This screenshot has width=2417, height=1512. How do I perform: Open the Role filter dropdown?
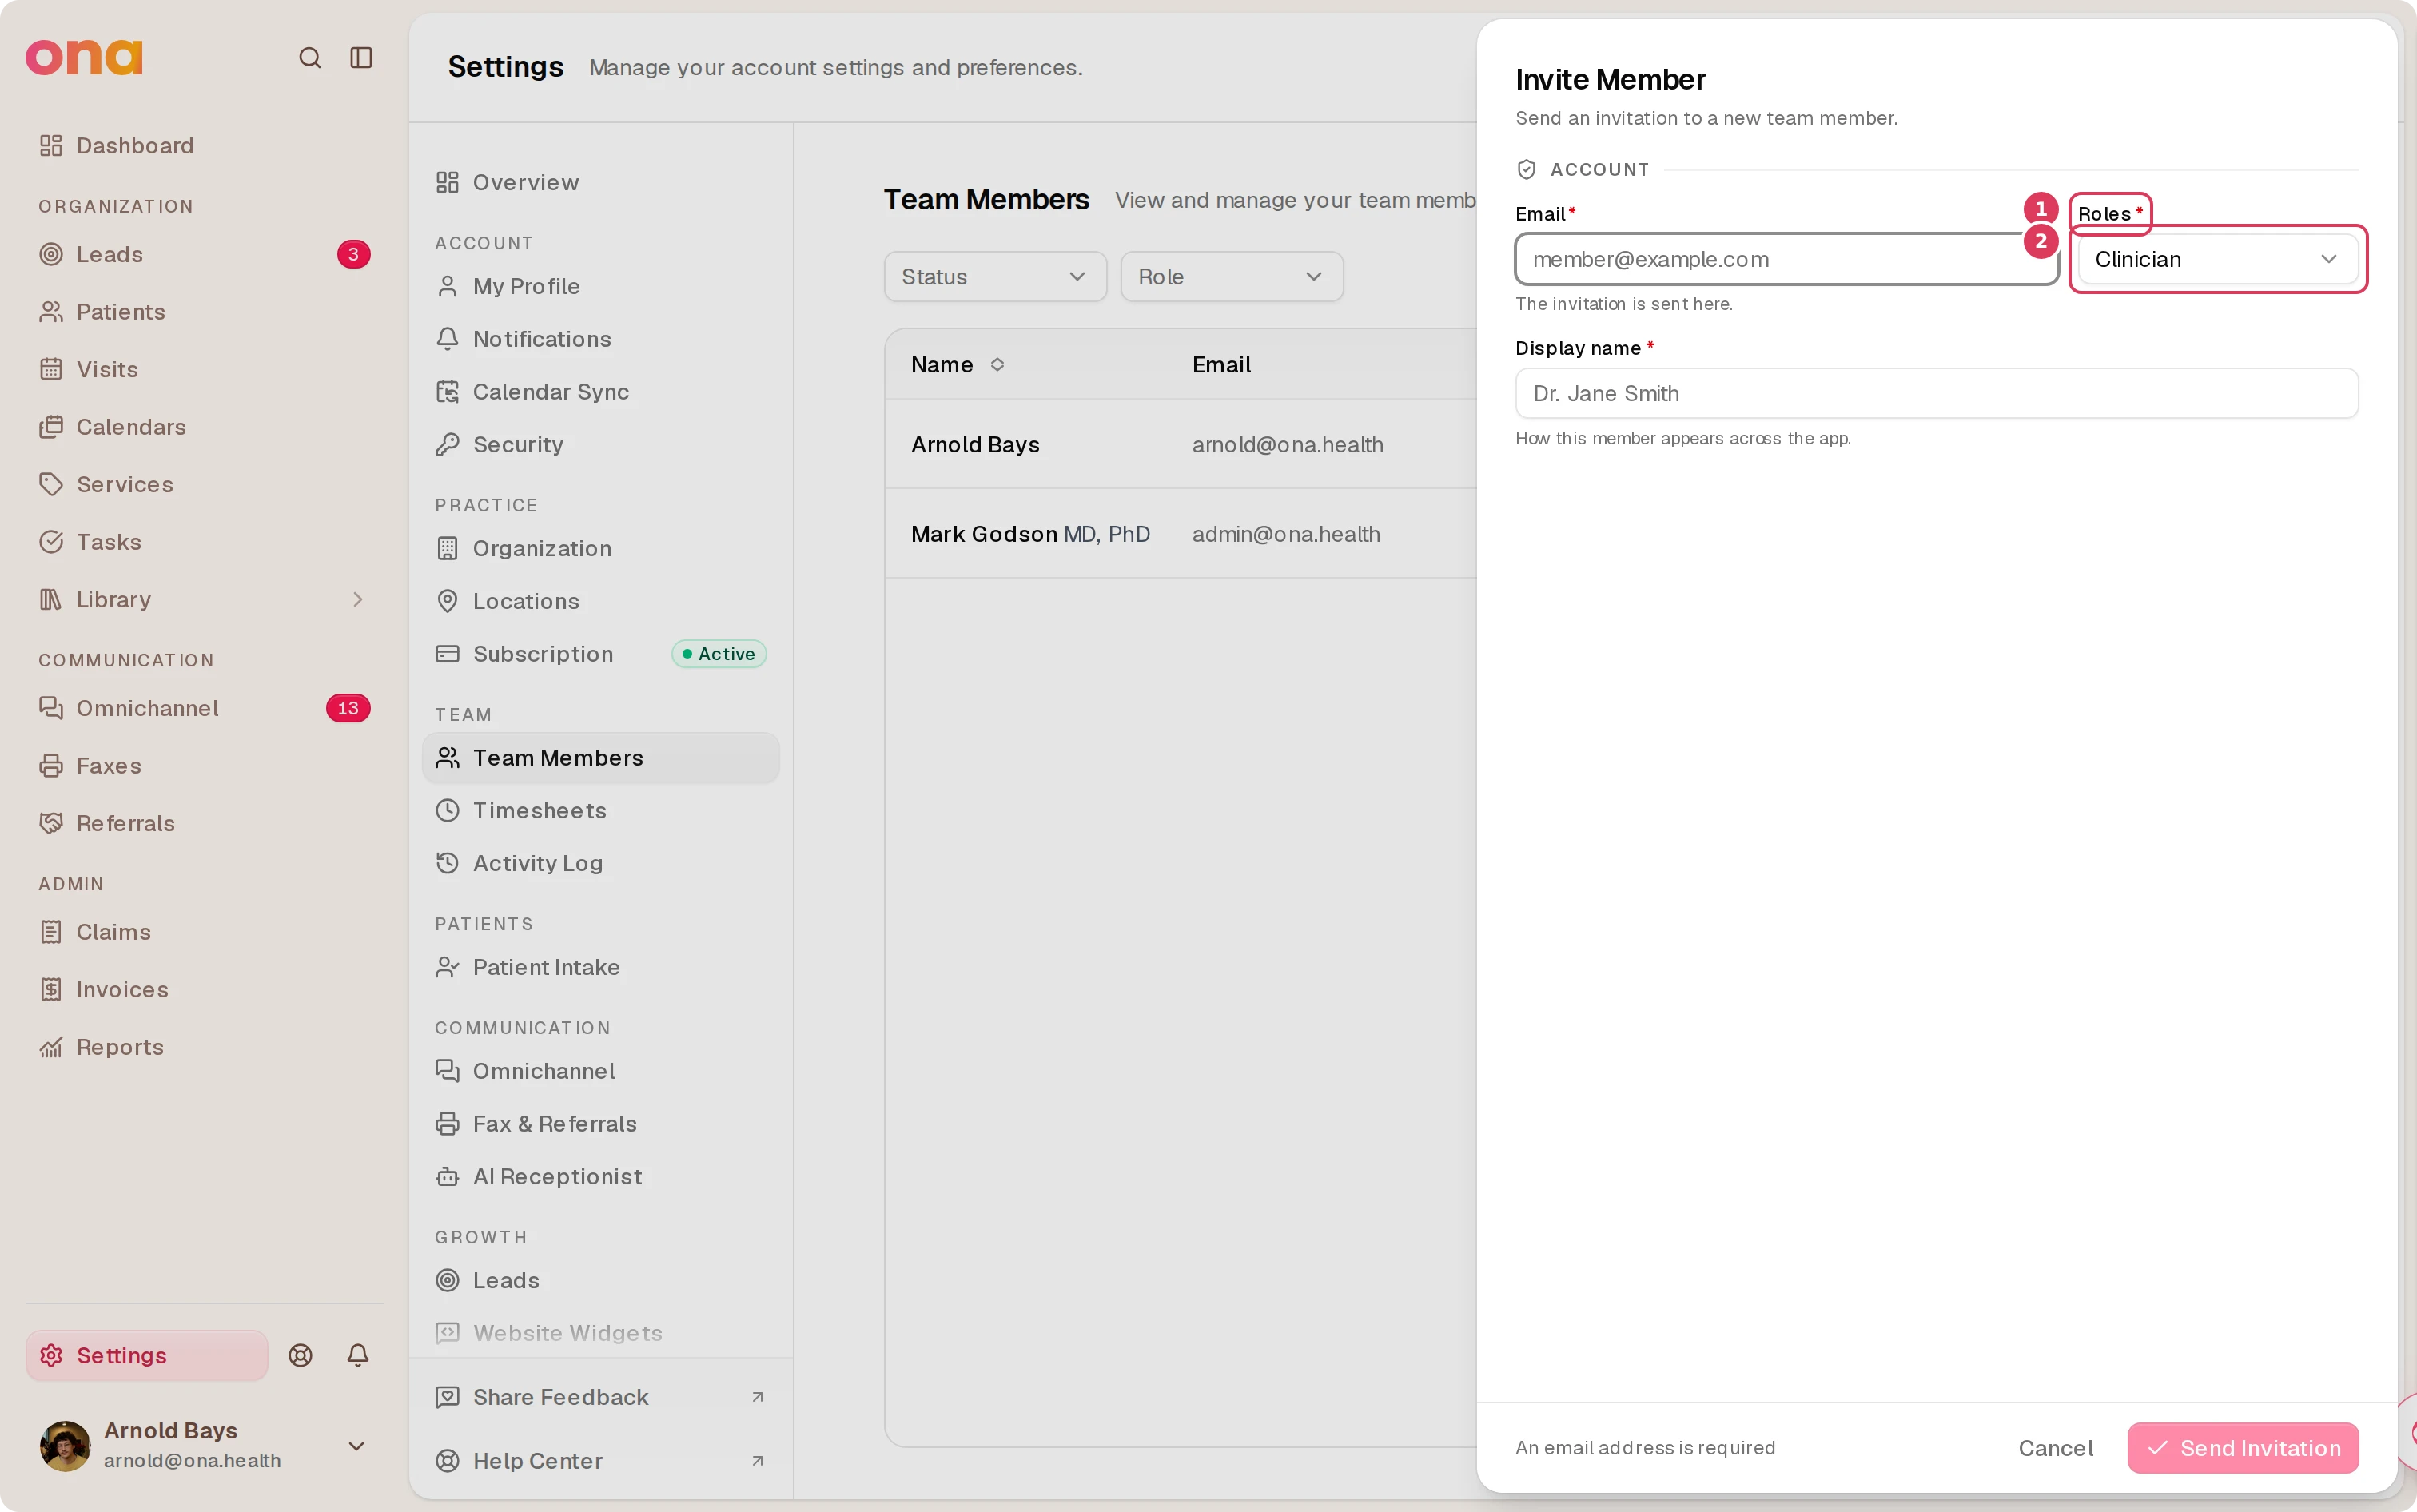1231,277
